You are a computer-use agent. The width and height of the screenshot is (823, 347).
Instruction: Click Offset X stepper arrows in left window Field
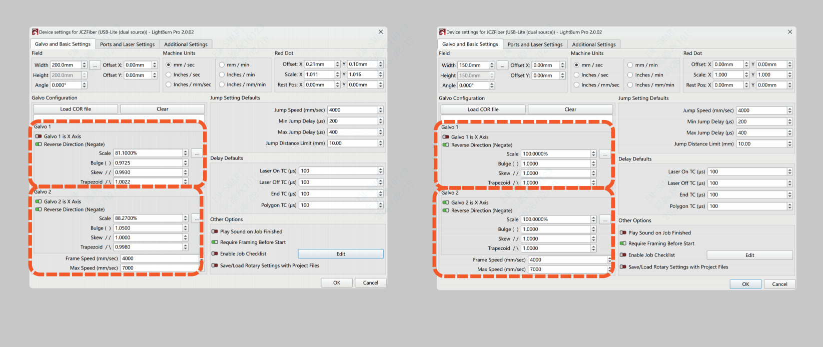tap(155, 65)
